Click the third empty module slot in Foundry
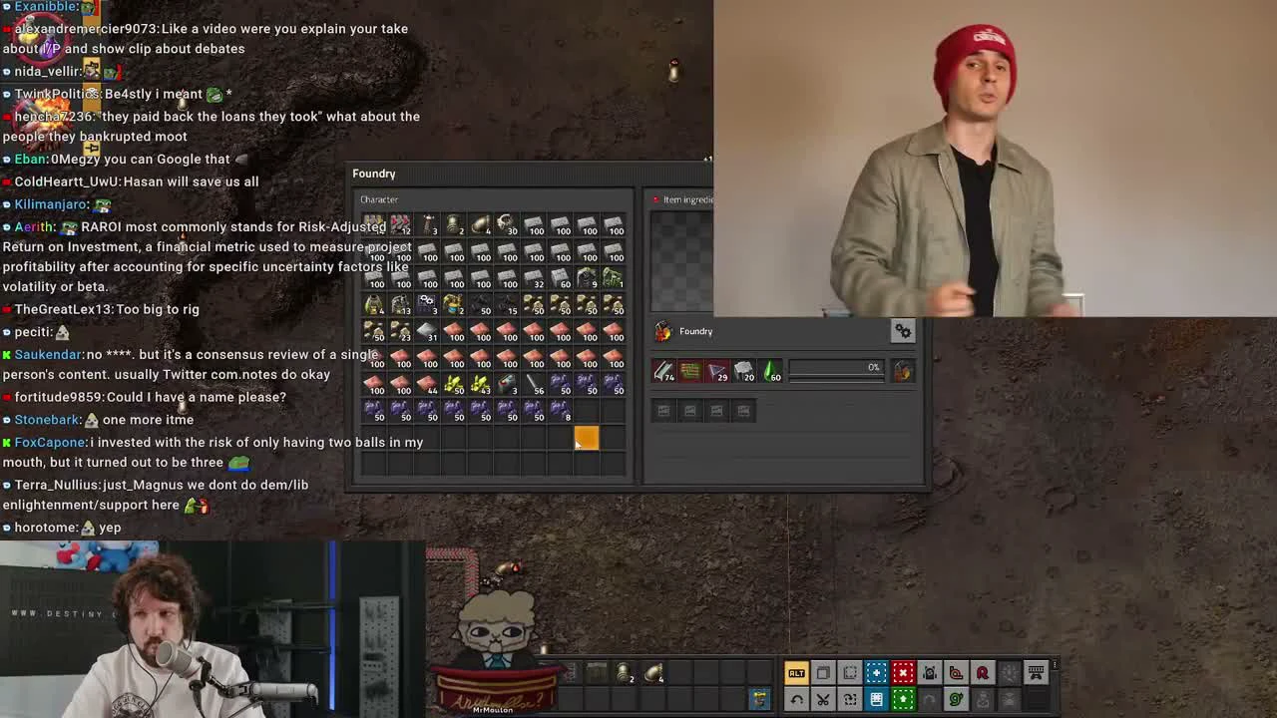The image size is (1277, 718). 716,410
